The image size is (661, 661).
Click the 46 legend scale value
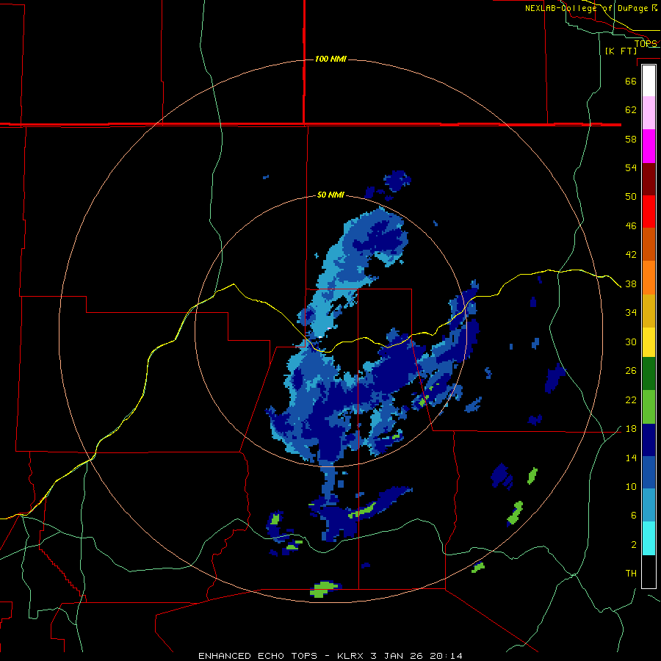coord(631,226)
